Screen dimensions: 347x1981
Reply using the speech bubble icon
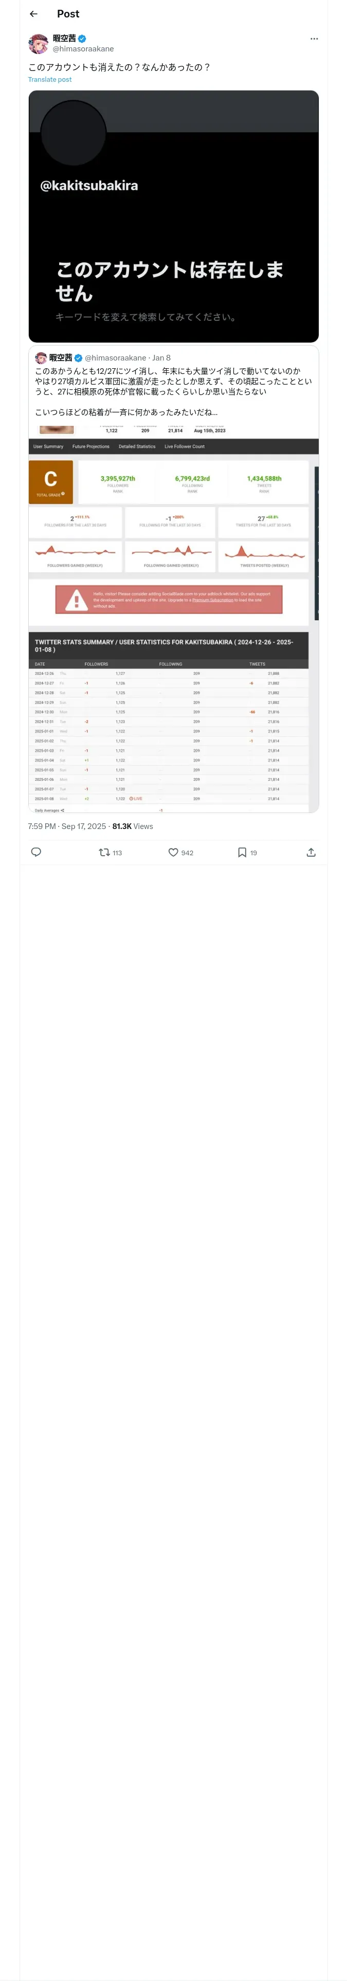(x=35, y=852)
